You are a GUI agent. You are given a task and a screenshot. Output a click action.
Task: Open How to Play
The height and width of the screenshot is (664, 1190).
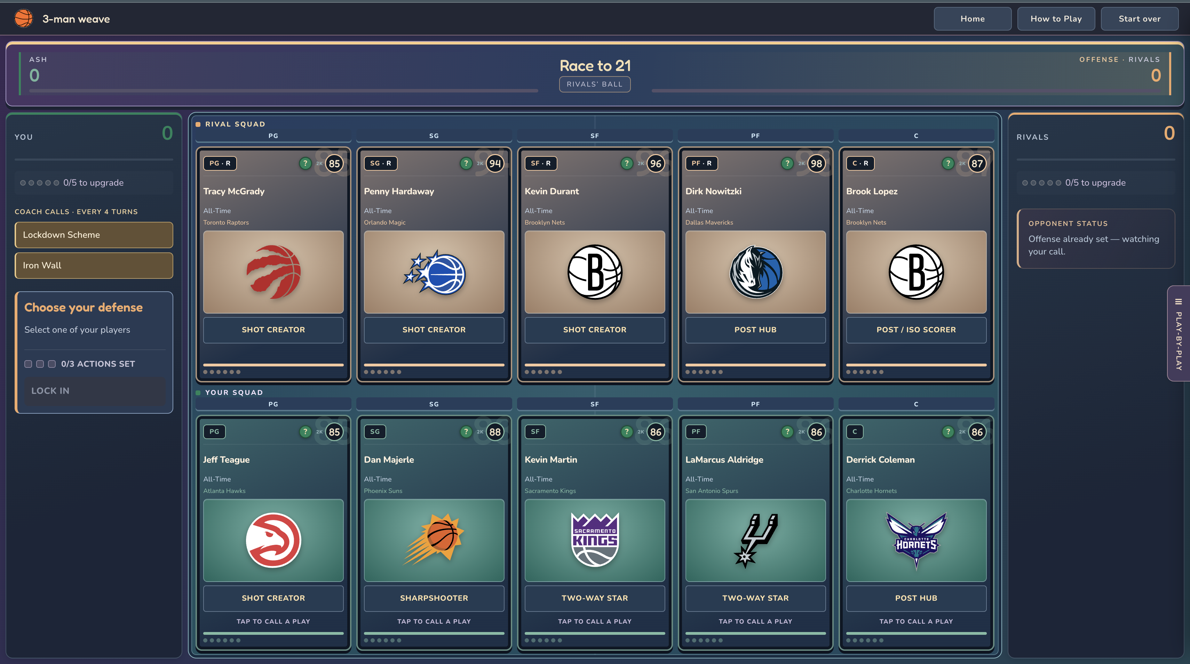(1056, 18)
